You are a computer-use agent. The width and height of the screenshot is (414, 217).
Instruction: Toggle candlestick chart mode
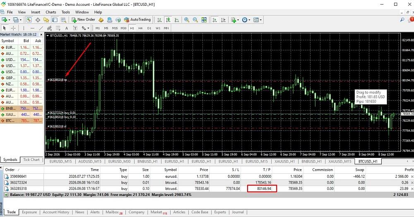point(168,20)
